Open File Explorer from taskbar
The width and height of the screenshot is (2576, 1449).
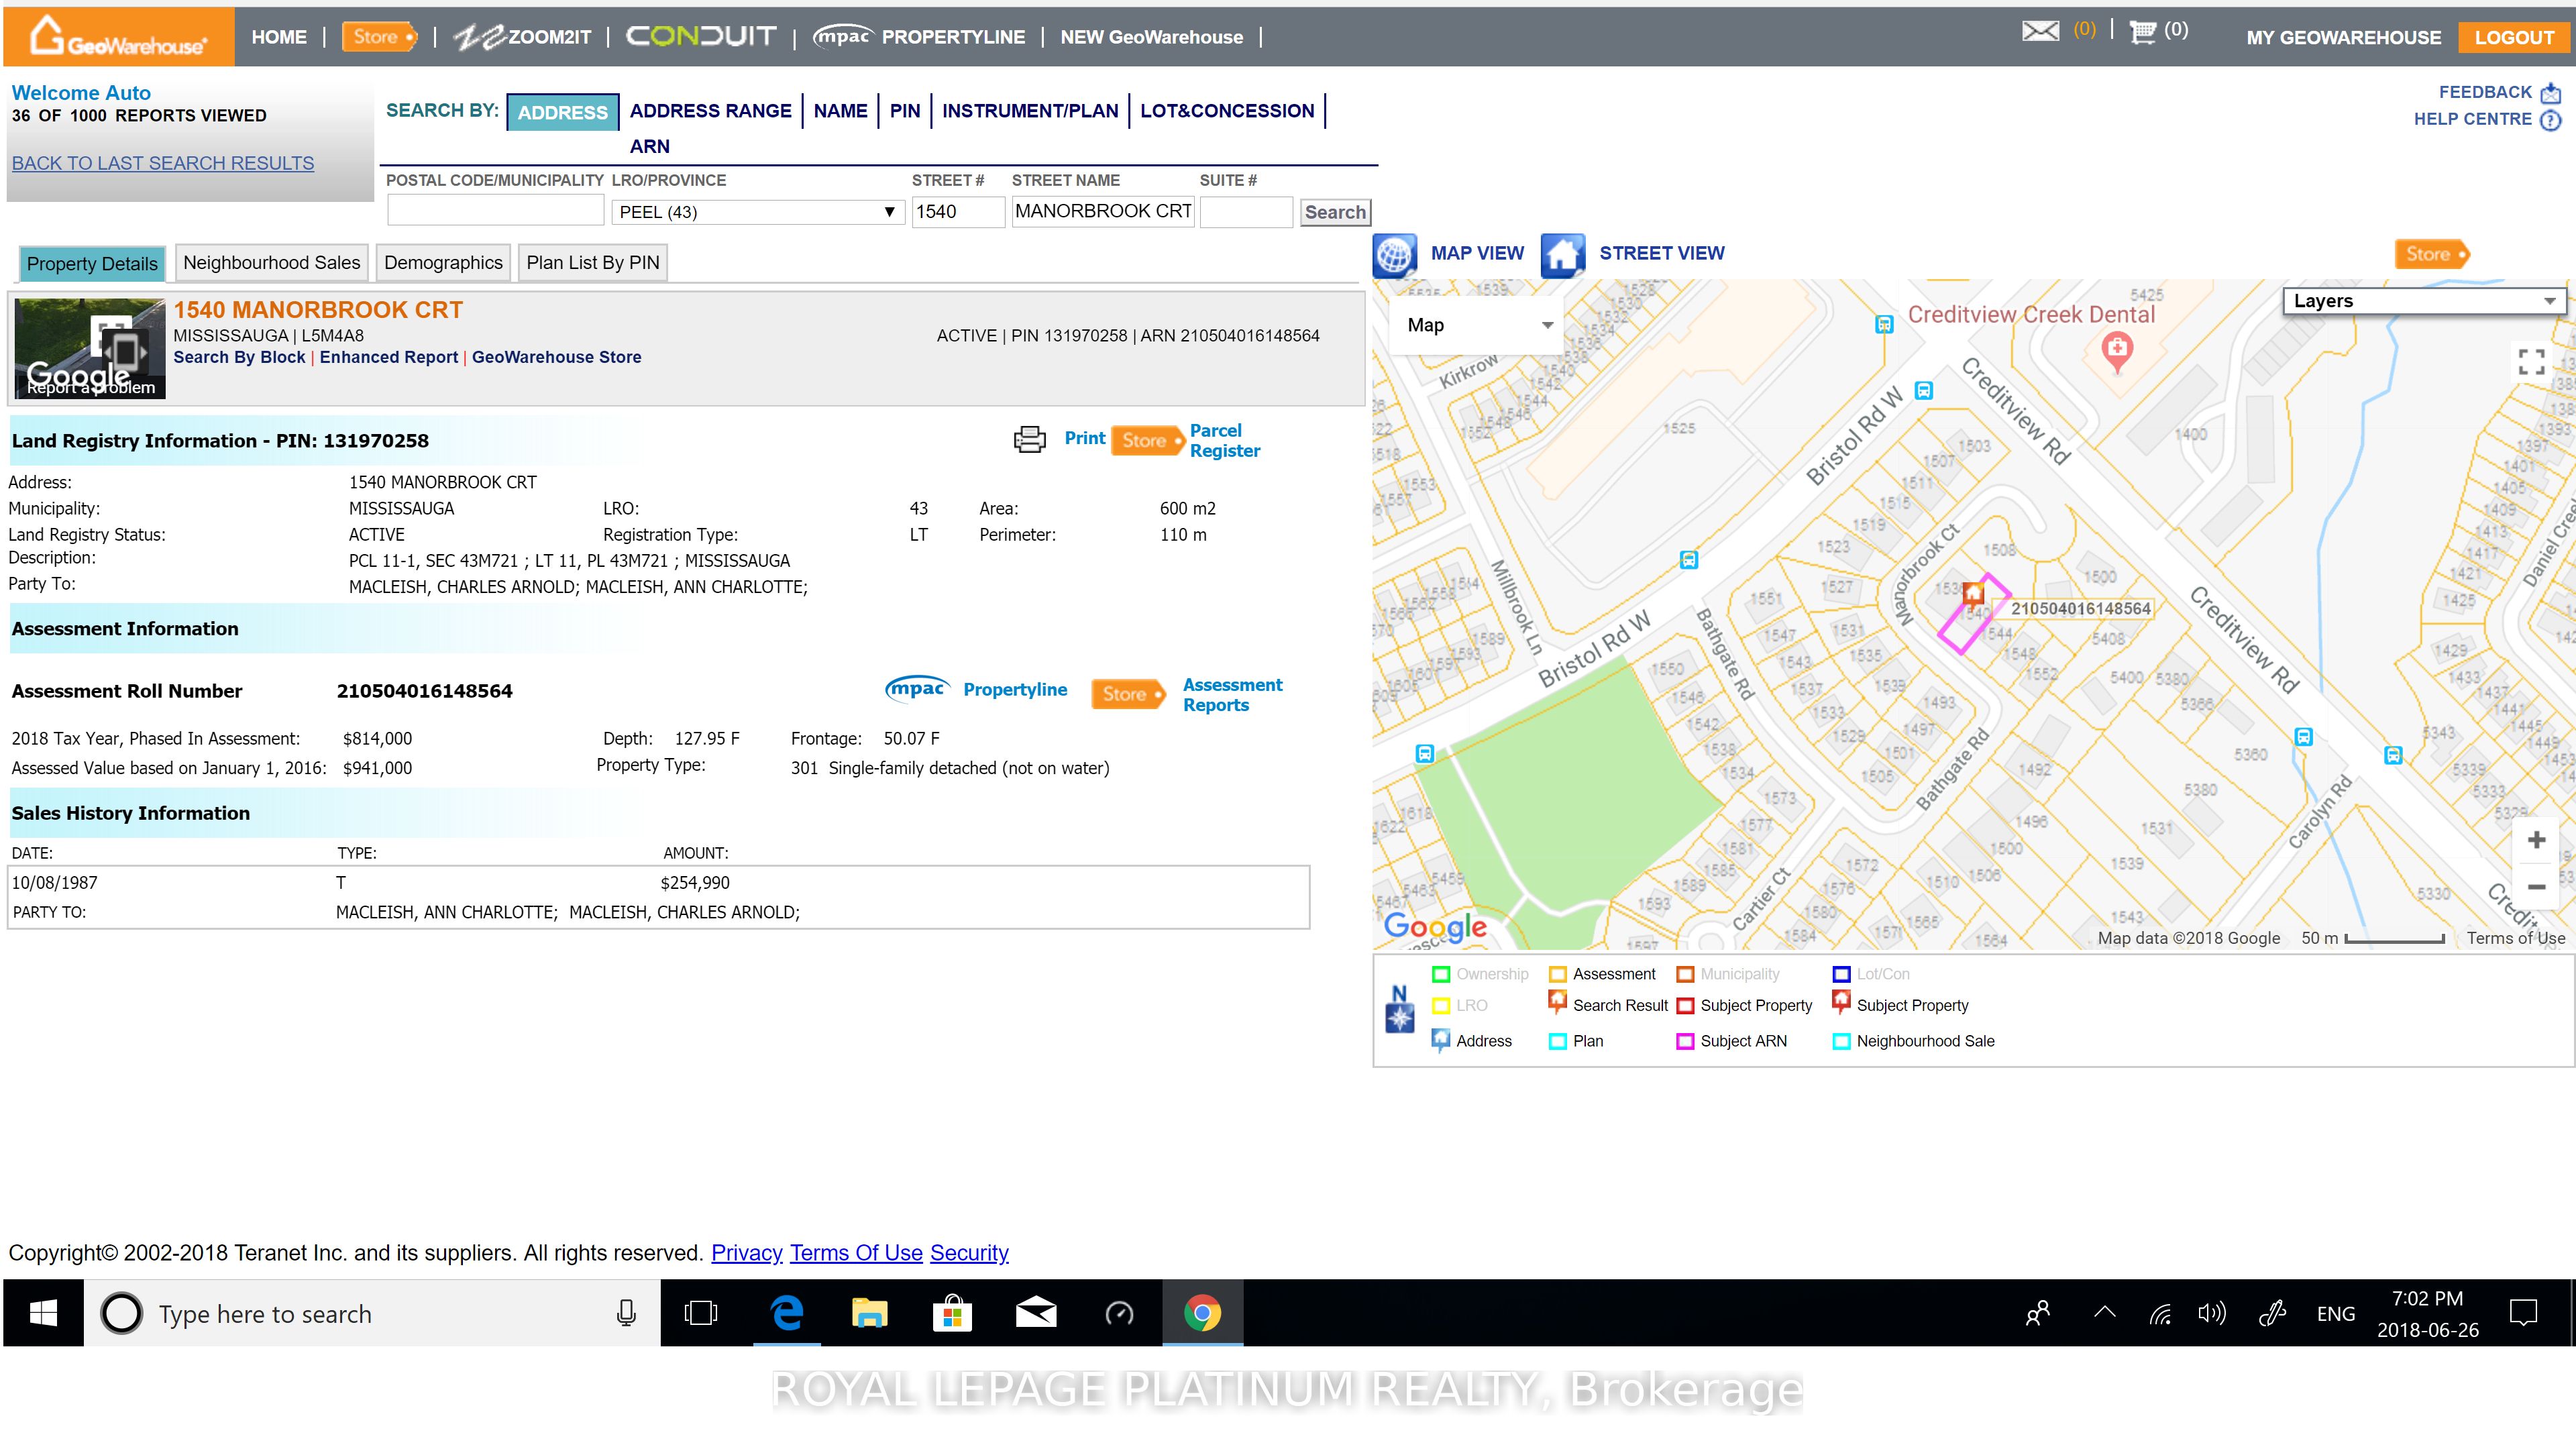coord(869,1313)
